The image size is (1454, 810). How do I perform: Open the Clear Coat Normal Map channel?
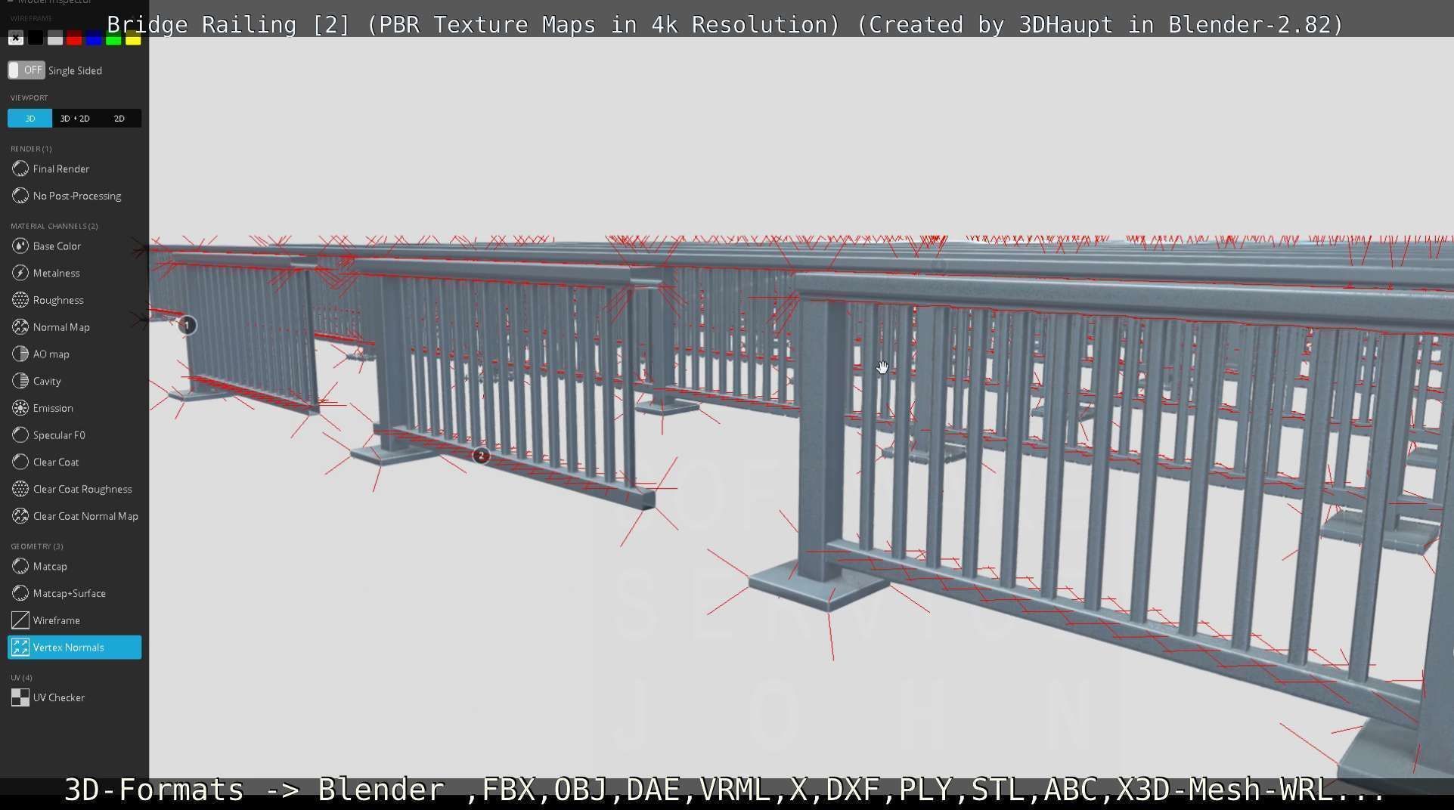[74, 517]
